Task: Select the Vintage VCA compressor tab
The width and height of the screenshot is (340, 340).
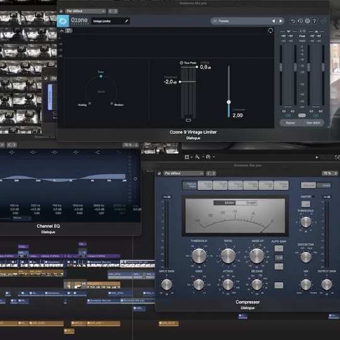Action: point(251,185)
